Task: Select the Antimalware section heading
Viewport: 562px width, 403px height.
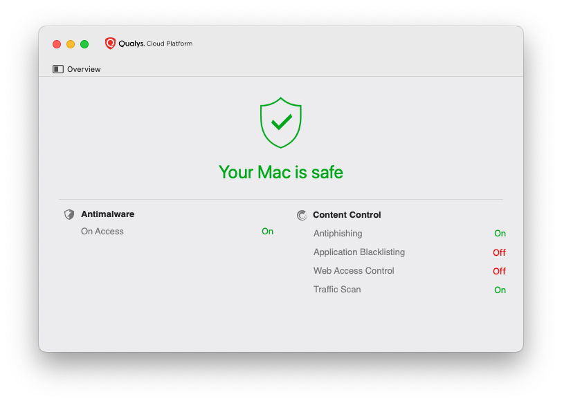Action: click(107, 214)
